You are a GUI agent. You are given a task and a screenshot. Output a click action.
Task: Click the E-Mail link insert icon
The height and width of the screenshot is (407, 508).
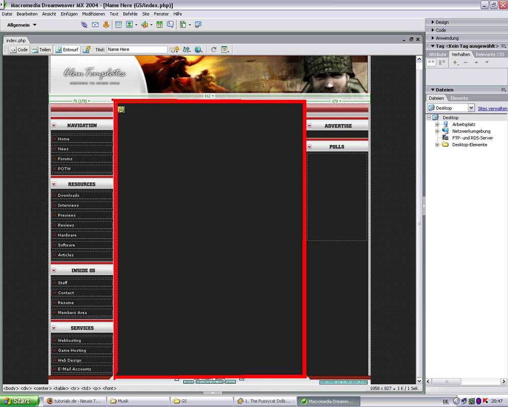95,24
